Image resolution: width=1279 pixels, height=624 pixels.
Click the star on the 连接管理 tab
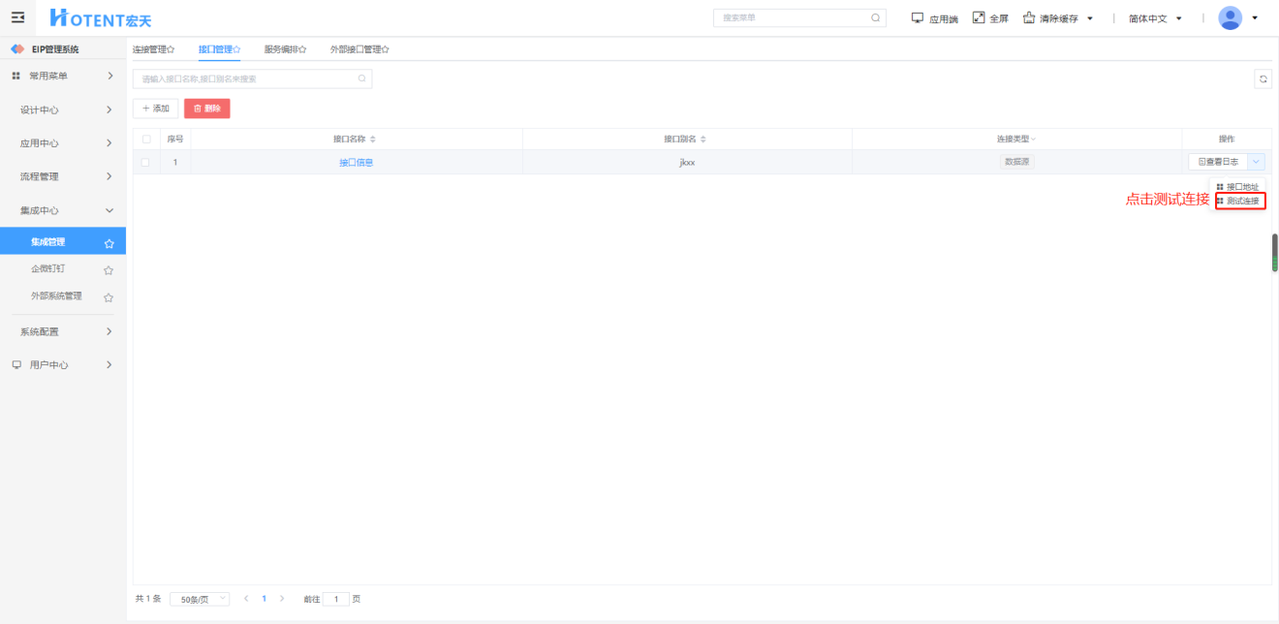(x=171, y=49)
